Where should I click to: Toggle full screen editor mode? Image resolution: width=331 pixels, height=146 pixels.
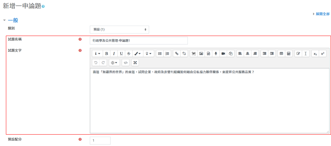(x=135, y=63)
